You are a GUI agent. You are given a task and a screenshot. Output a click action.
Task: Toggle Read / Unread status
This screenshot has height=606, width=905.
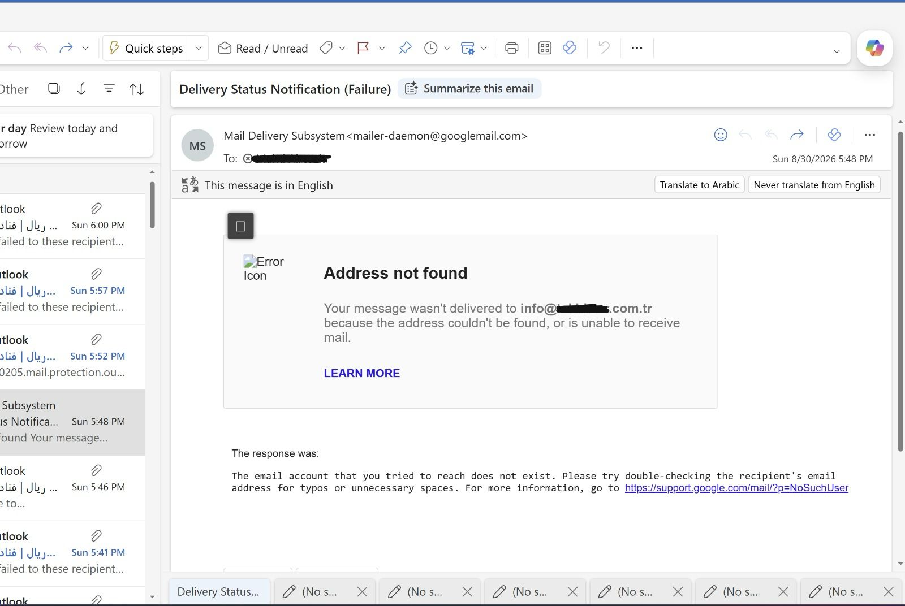pos(263,48)
